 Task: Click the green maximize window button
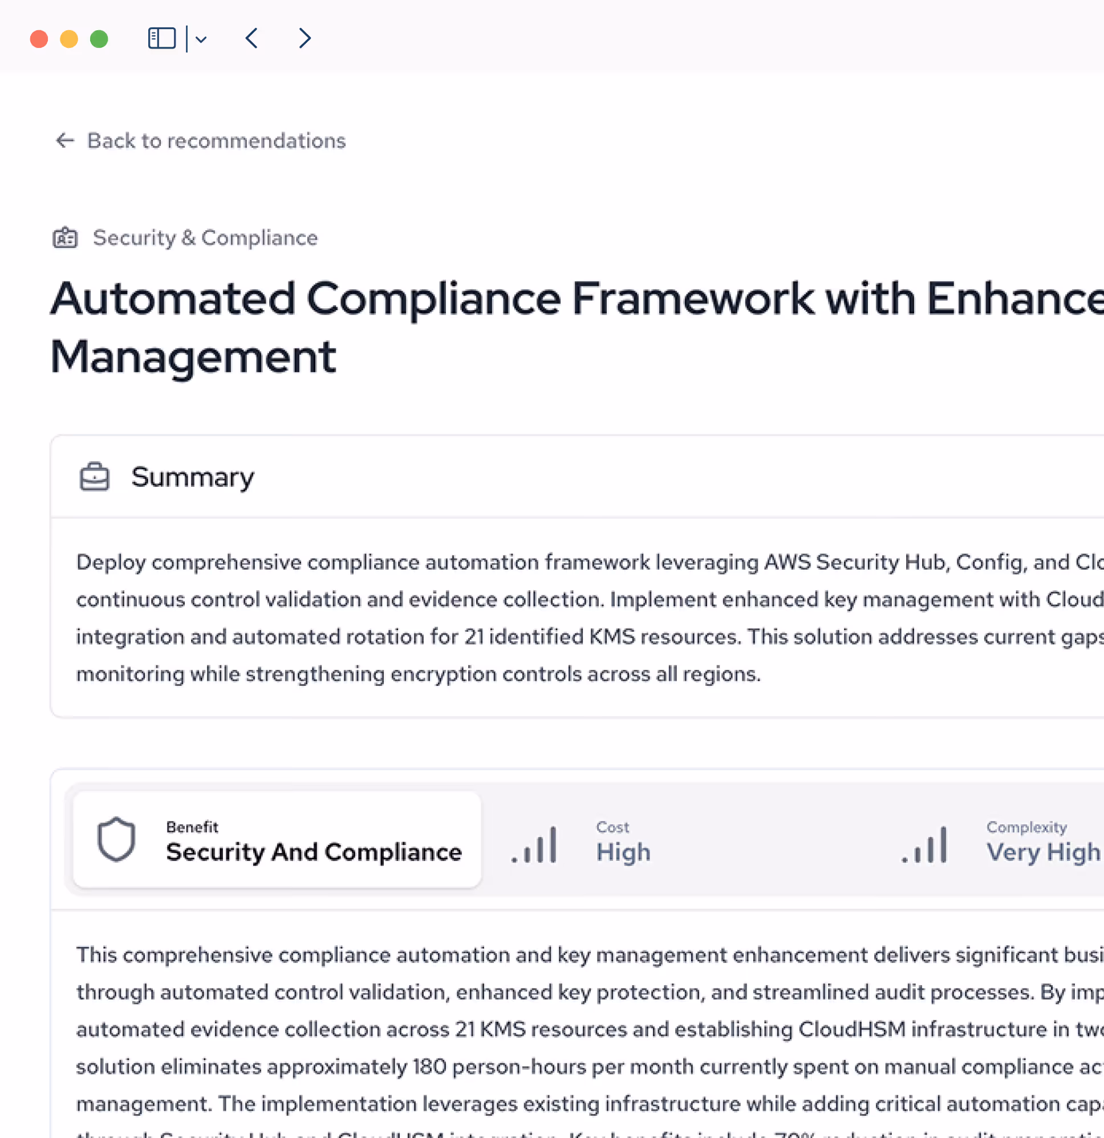(x=99, y=39)
